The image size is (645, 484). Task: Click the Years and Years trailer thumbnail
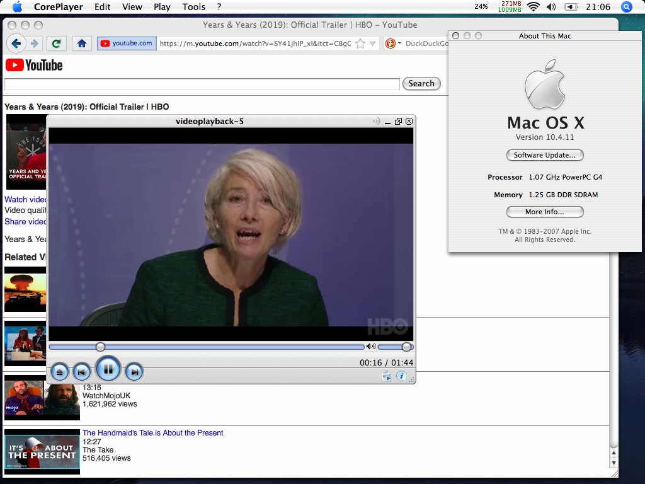tap(26, 153)
